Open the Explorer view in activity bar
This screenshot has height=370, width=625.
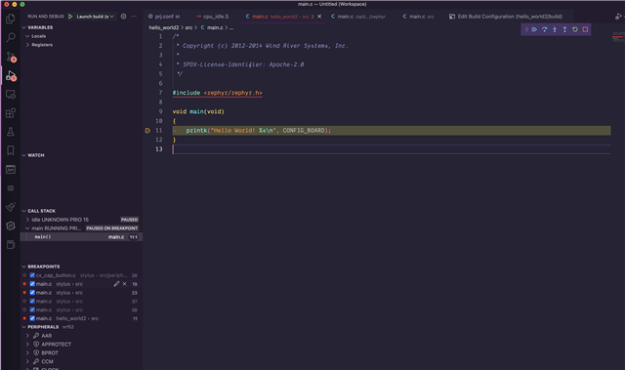click(11, 19)
